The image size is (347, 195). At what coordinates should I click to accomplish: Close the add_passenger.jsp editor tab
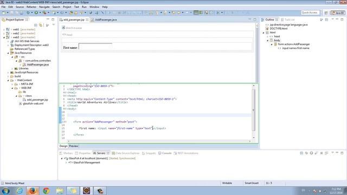pos(87,19)
